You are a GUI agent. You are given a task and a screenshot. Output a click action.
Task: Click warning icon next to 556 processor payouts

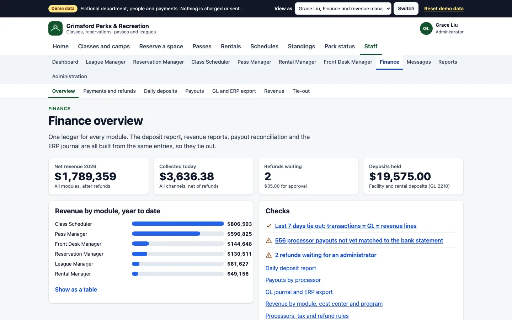[x=269, y=241]
